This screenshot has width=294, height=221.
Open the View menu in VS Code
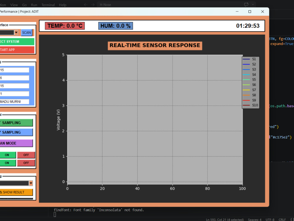(14, 5)
